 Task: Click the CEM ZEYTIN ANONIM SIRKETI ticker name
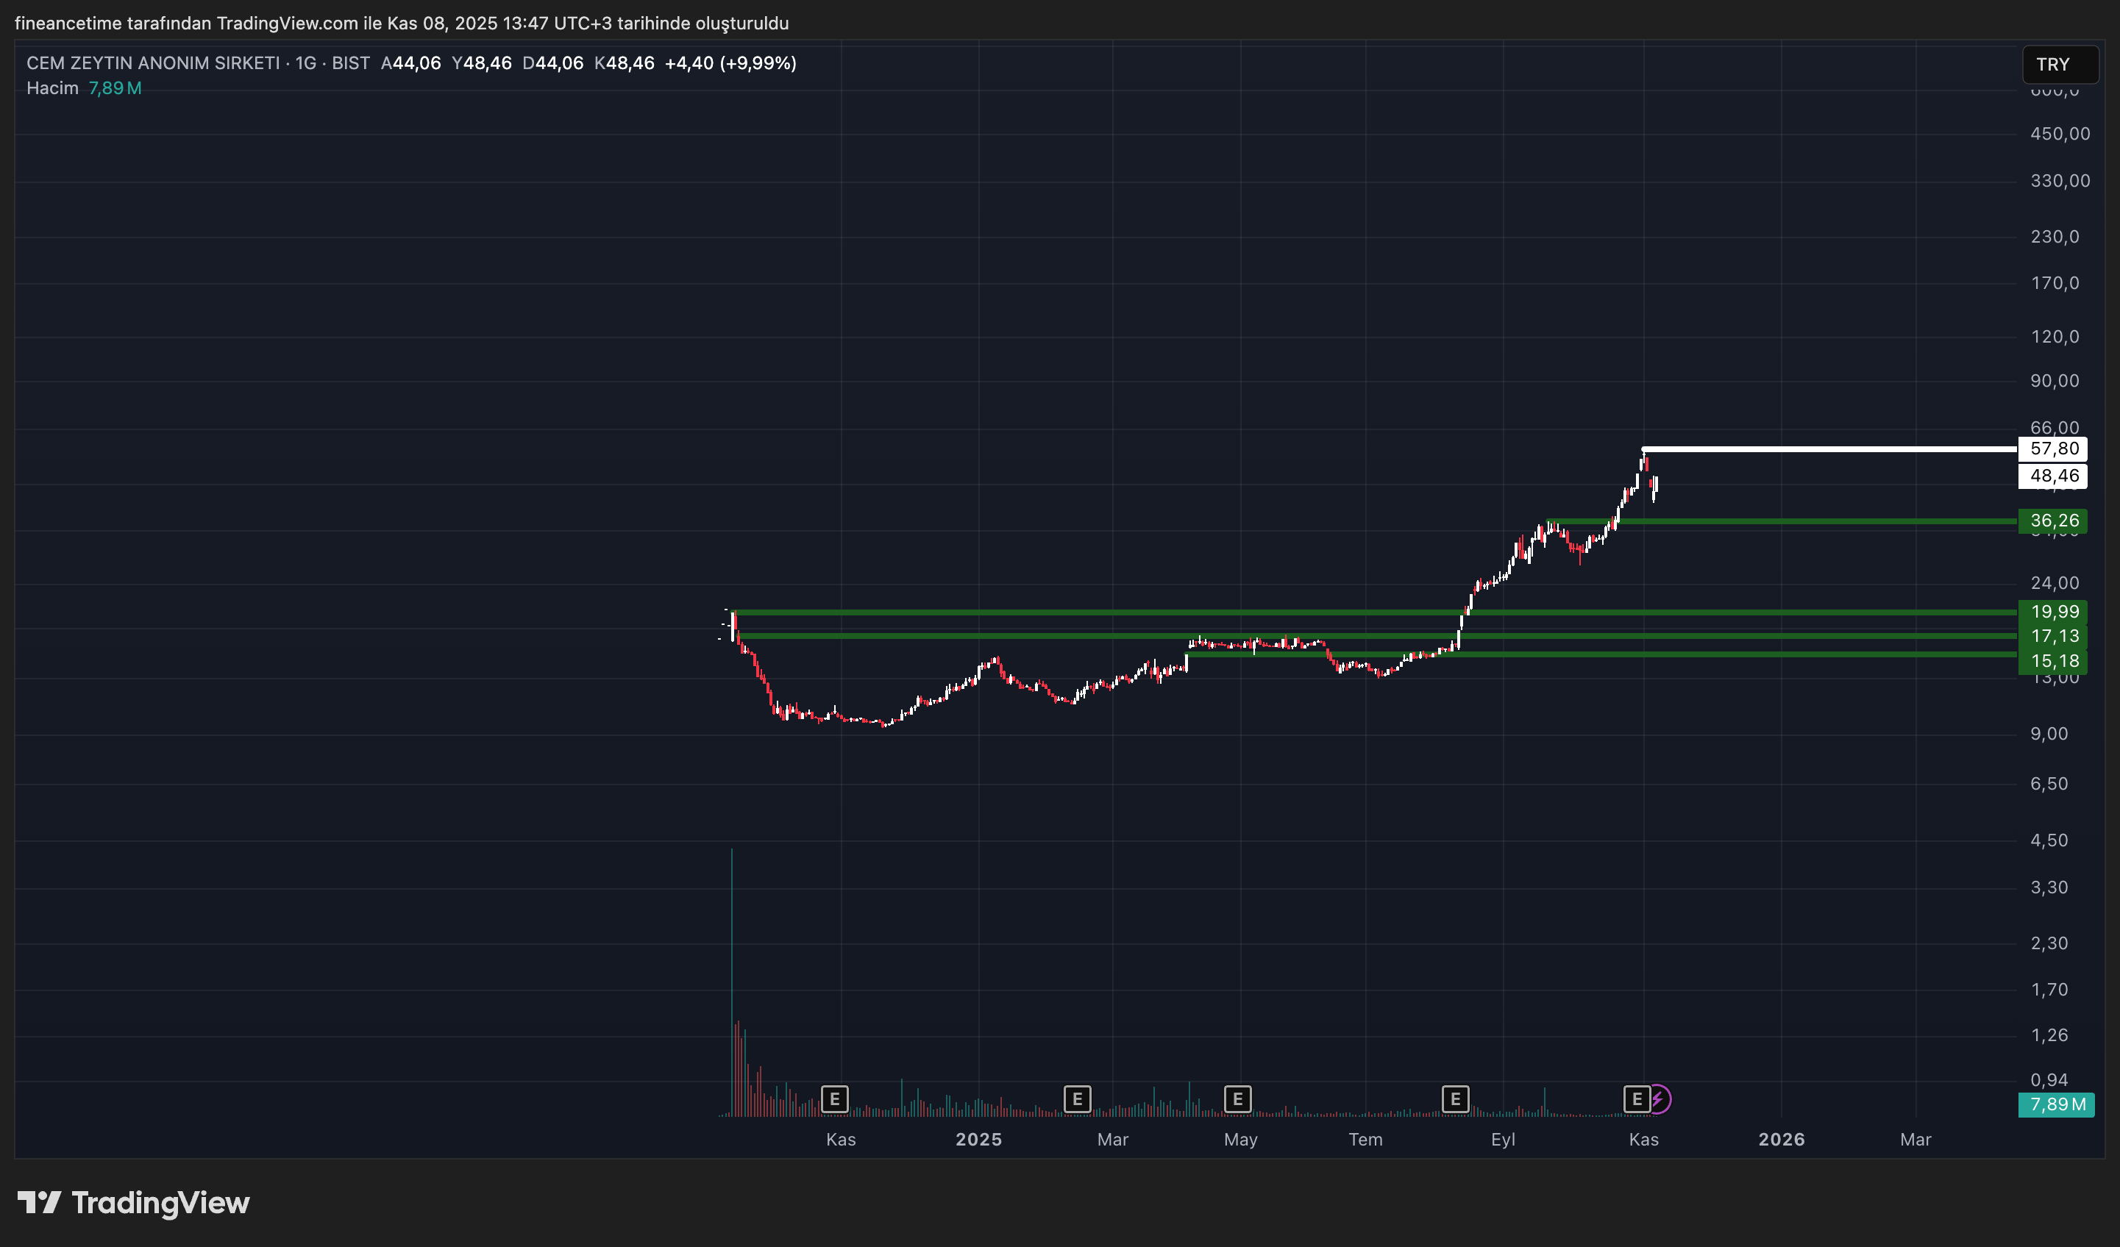(x=152, y=62)
